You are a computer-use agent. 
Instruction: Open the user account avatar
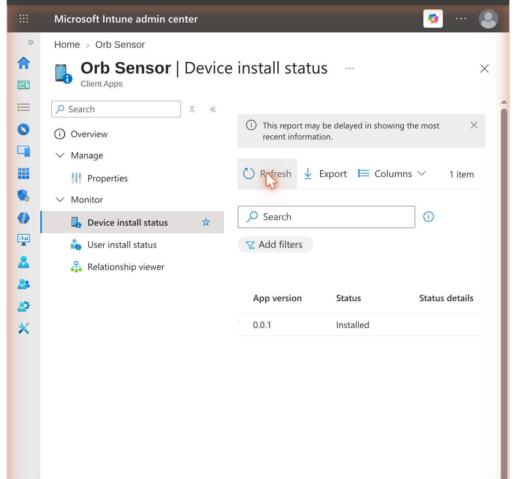(x=488, y=19)
